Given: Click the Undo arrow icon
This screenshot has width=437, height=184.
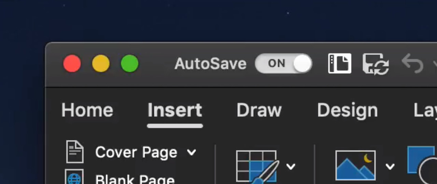Looking at the screenshot, I should (x=412, y=63).
